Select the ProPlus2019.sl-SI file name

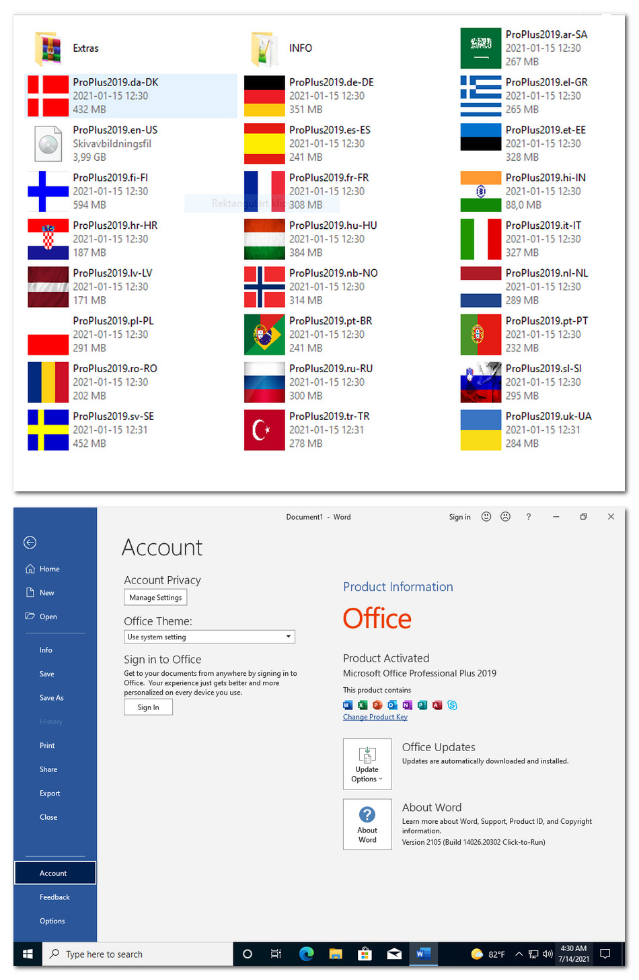[543, 369]
